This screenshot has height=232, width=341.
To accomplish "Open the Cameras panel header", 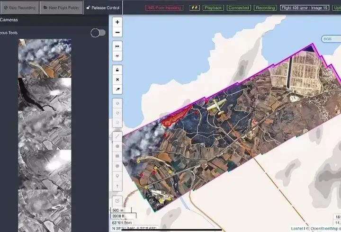I will (x=9, y=20).
